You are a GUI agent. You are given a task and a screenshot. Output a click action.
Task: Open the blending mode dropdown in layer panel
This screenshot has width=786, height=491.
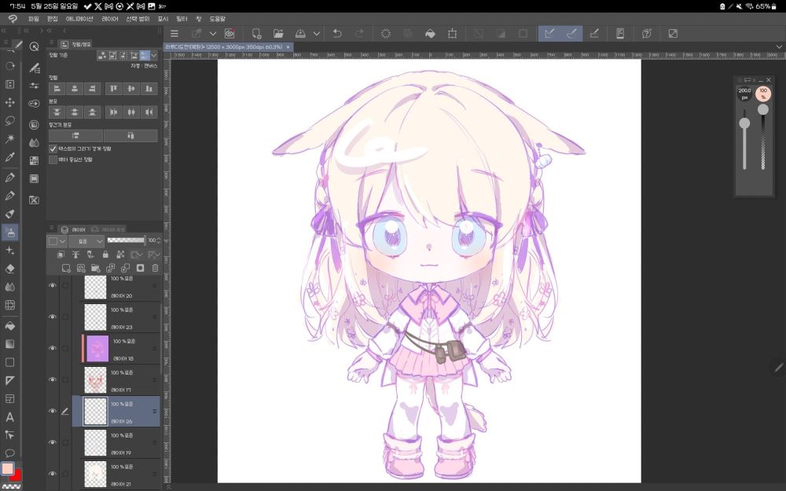point(86,241)
